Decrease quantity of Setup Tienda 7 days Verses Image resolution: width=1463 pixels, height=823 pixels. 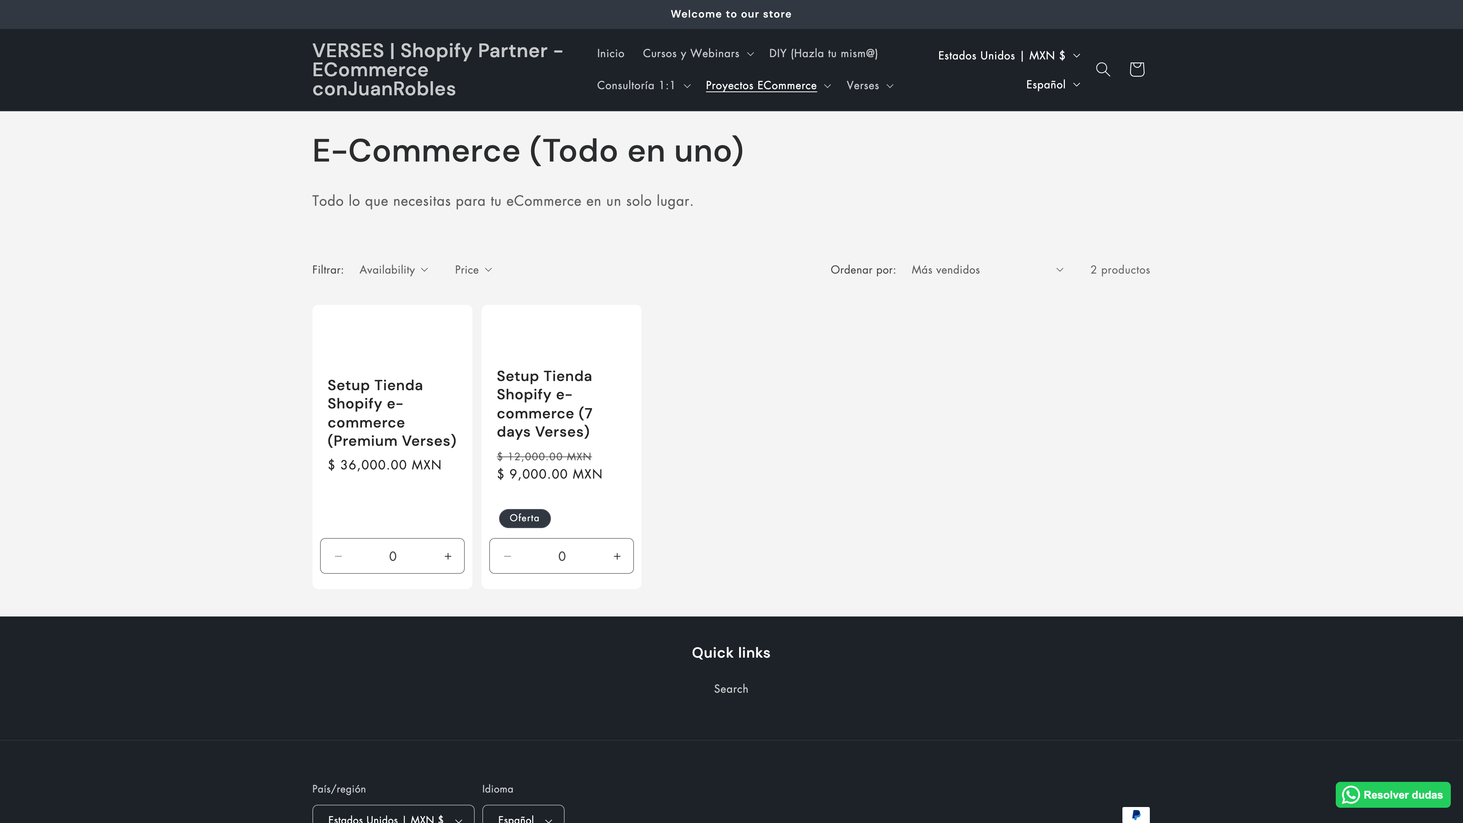tap(507, 556)
